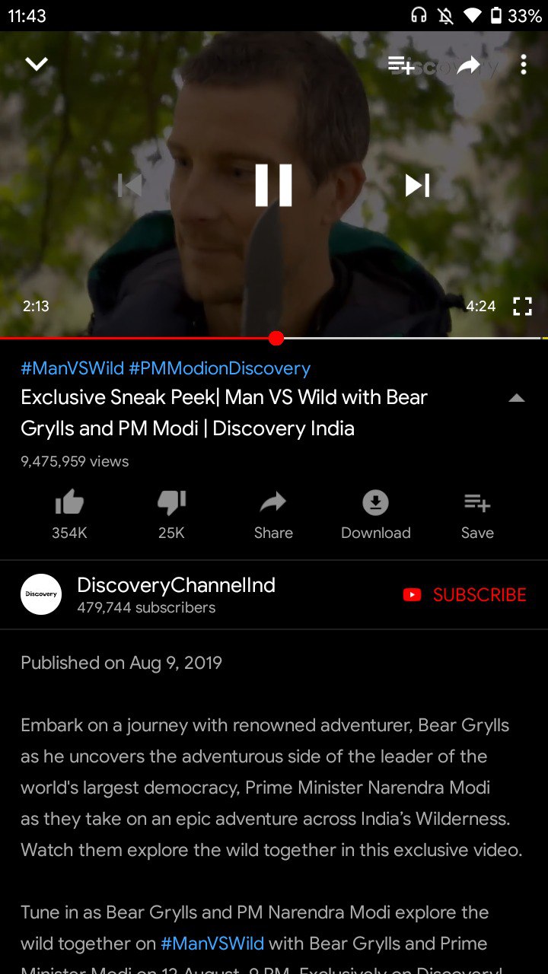Pause the playing video
The image size is (548, 974).
273,185
